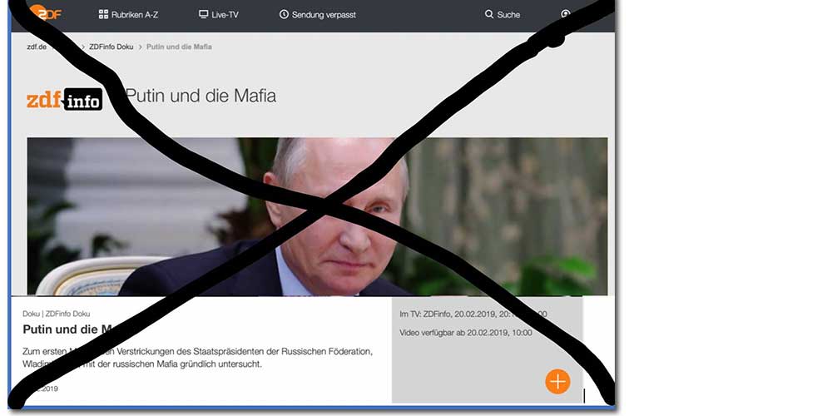Click the Live-TV monitor icon
This screenshot has height=416, width=832.
pos(203,14)
